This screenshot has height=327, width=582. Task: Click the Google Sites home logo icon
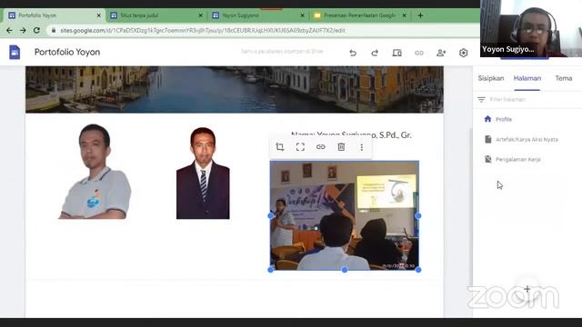[15, 53]
